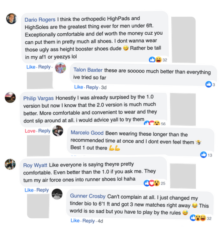Open Philip Vargas' name link
Viewport: 223px width, 235px height.
(x=38, y=99)
